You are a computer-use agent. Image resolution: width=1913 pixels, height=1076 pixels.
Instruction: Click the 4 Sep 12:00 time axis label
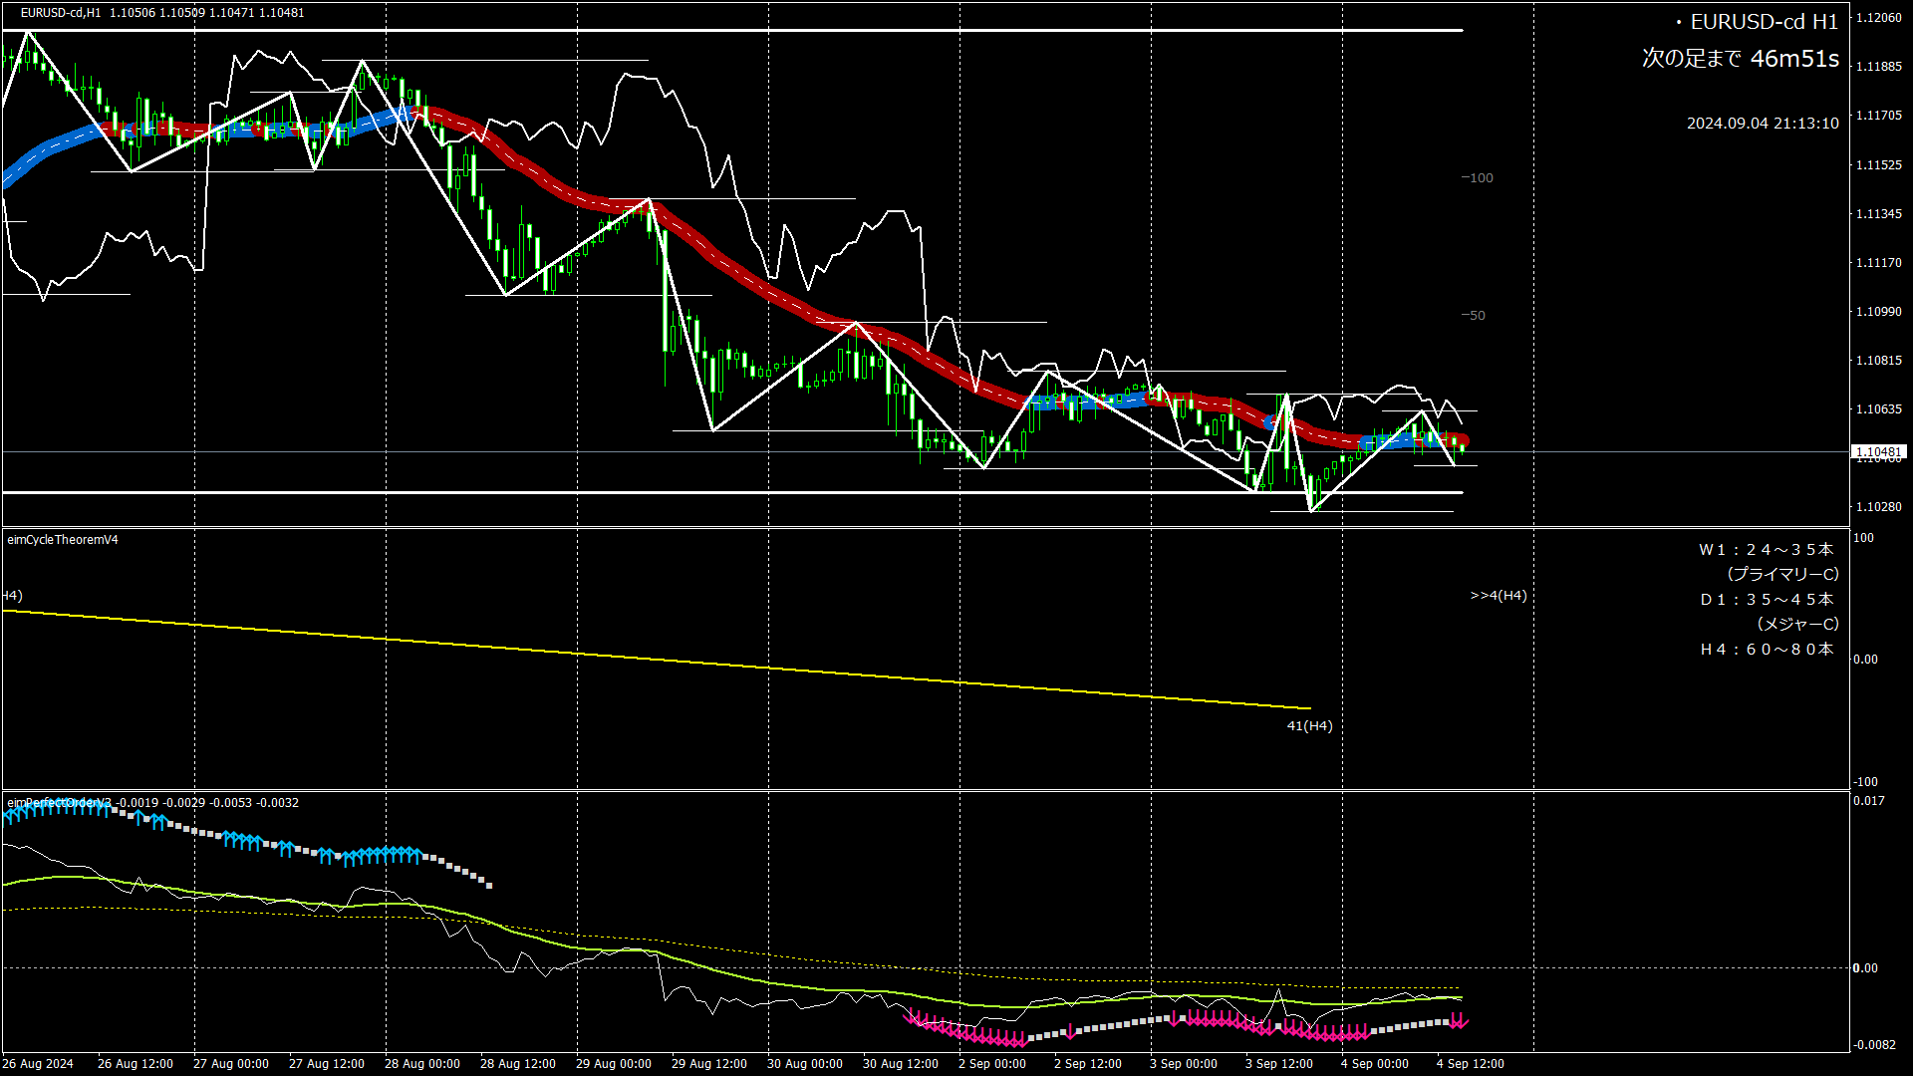point(1470,1064)
